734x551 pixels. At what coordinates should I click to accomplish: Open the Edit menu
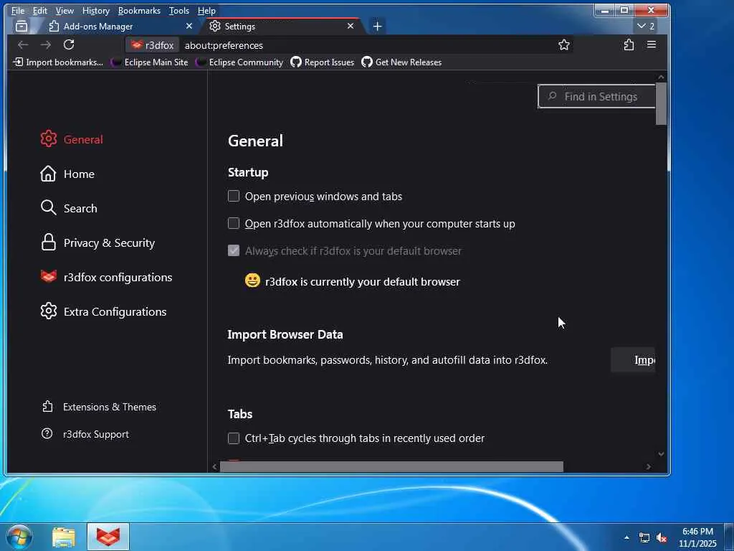40,10
